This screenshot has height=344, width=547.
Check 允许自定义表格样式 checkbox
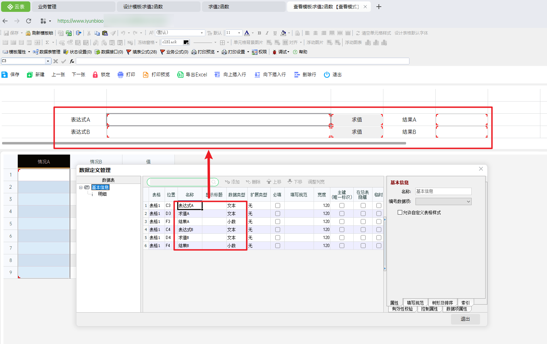[400, 212]
